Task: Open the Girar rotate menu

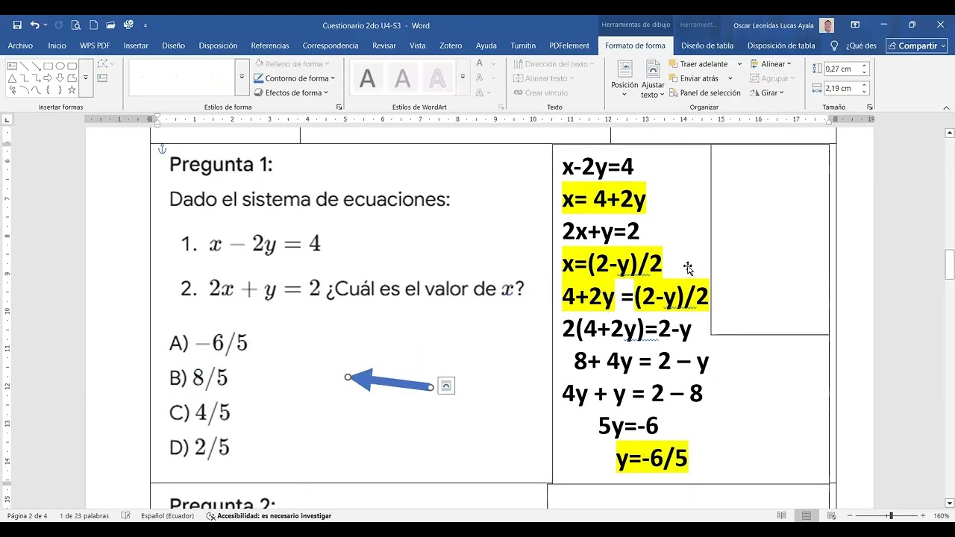Action: click(767, 92)
